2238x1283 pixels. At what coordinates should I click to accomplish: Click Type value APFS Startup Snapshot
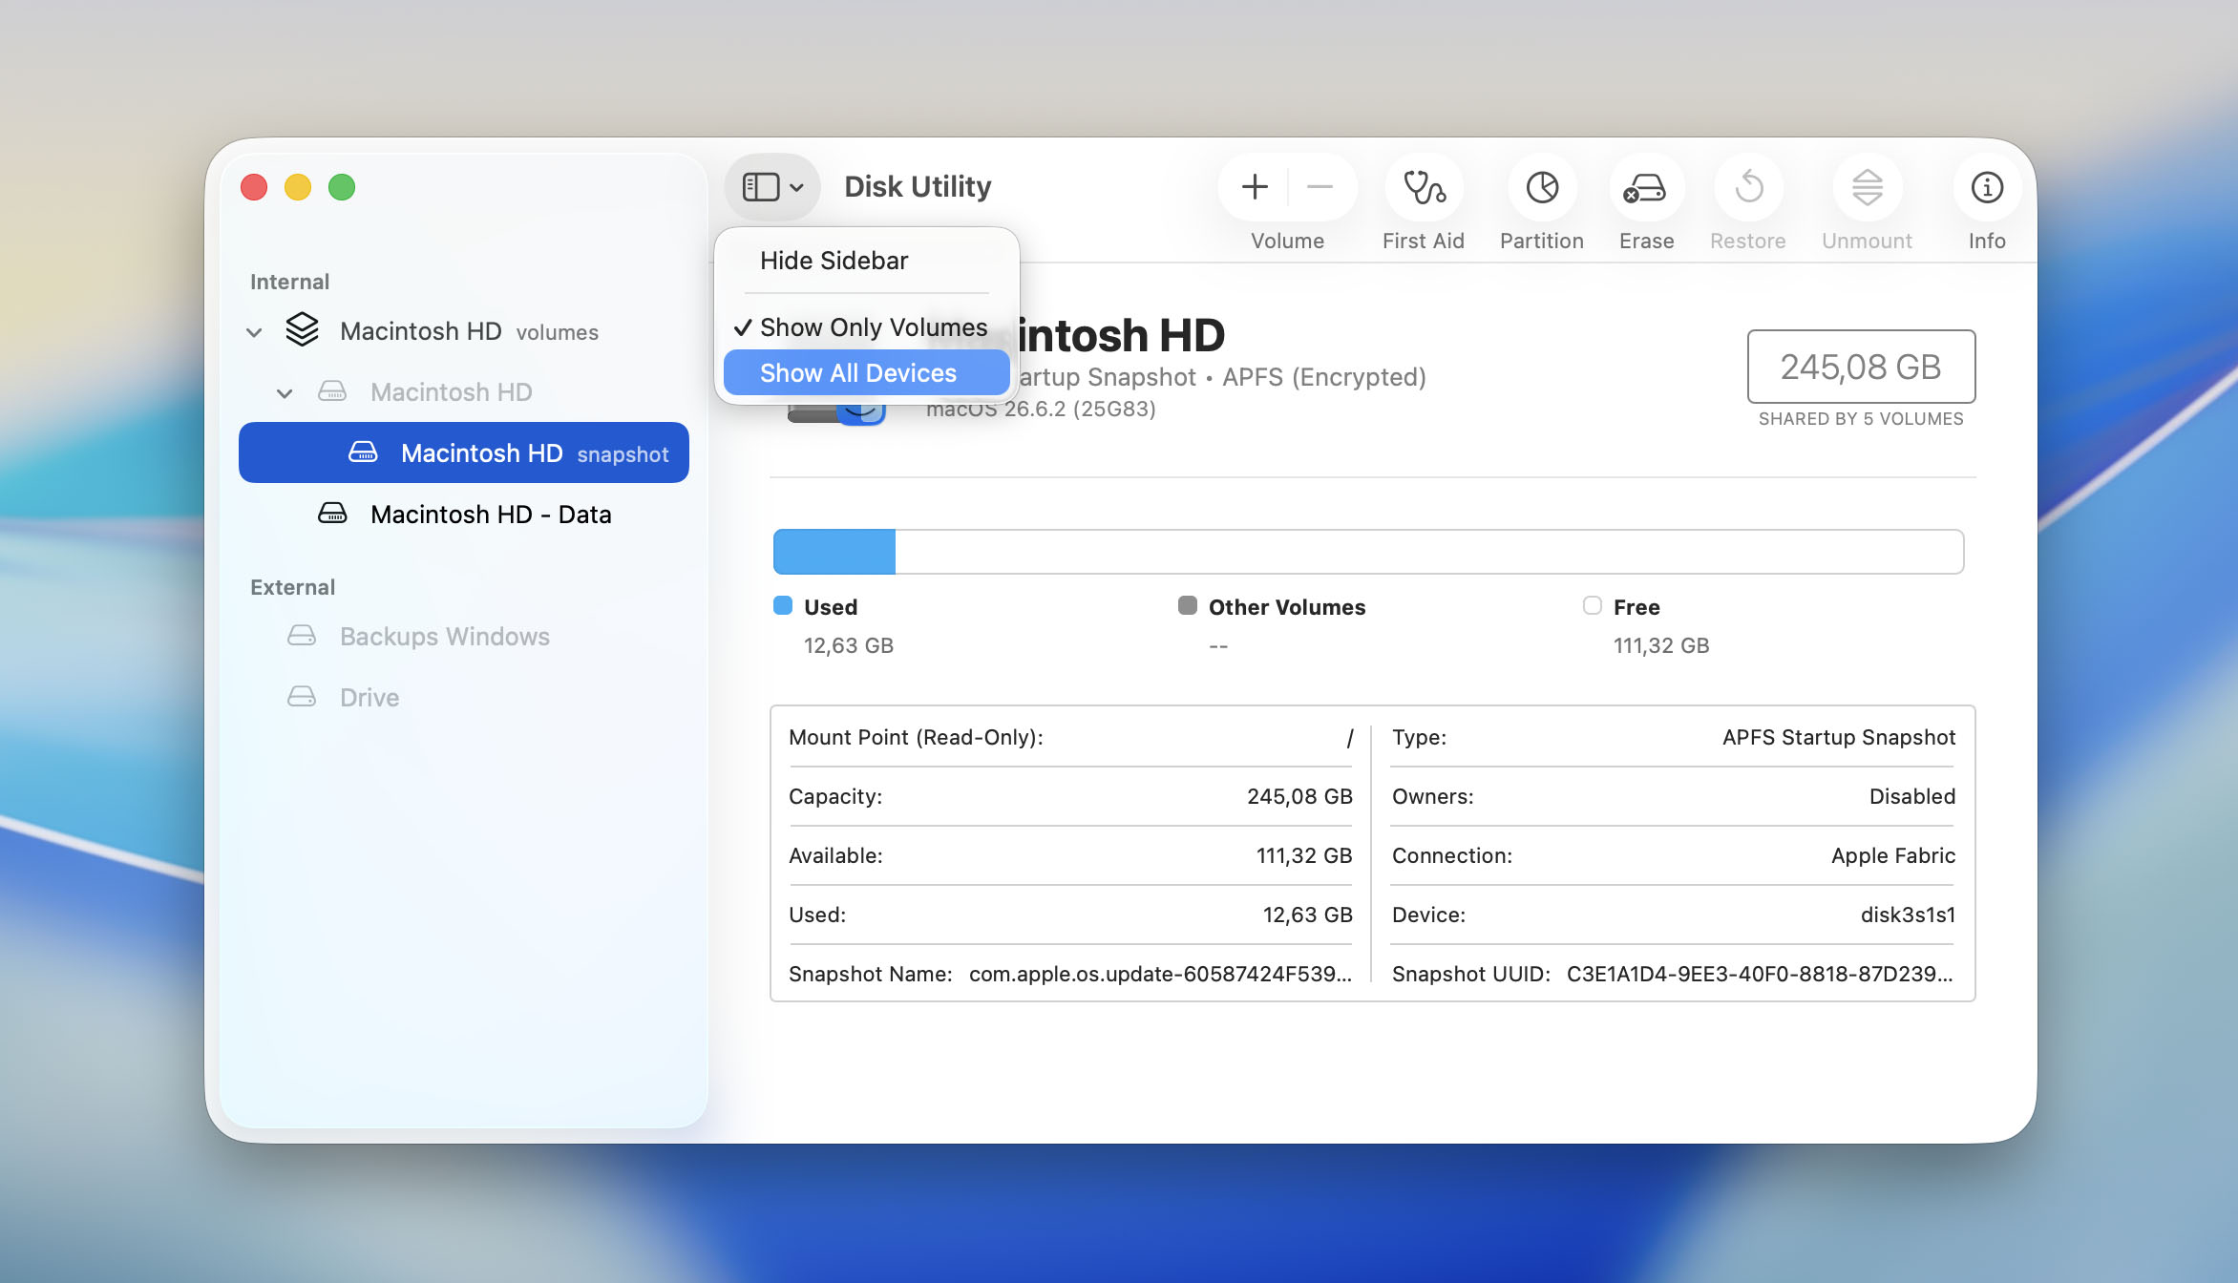(x=1839, y=737)
